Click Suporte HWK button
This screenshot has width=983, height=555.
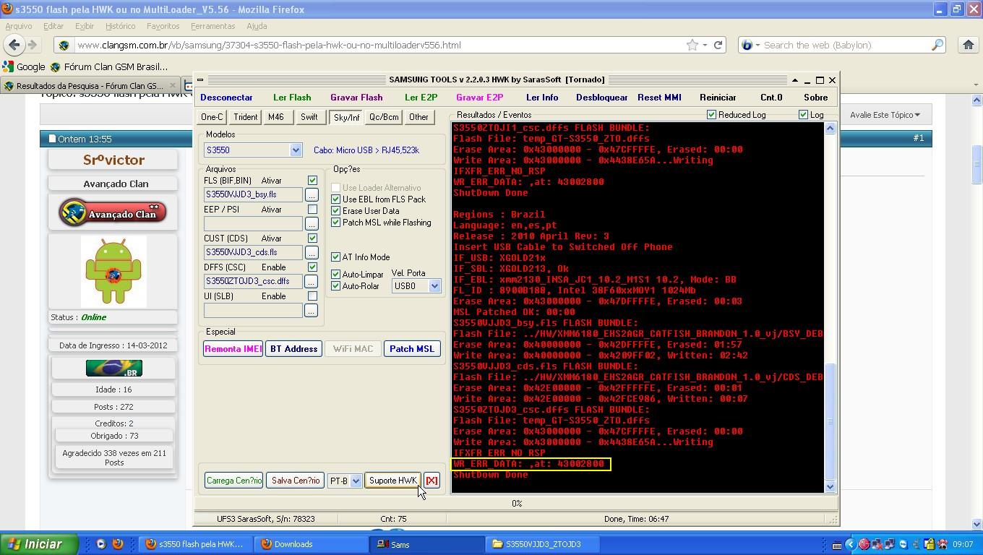click(x=392, y=481)
